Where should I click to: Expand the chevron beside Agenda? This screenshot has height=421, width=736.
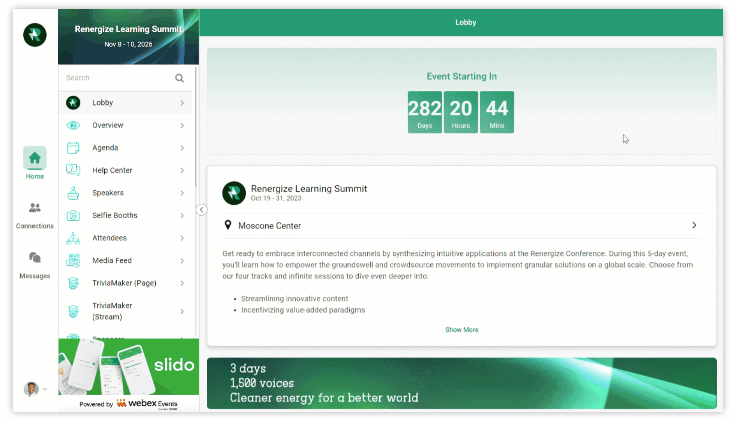[182, 148]
